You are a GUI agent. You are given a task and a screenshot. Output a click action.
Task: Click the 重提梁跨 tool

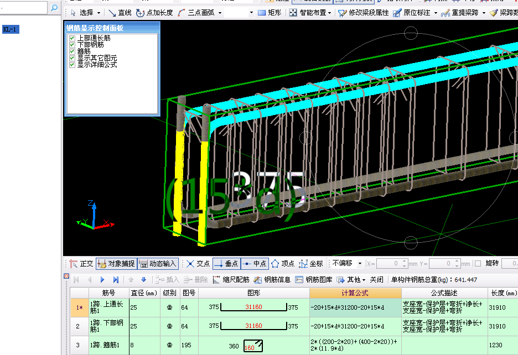(x=460, y=13)
